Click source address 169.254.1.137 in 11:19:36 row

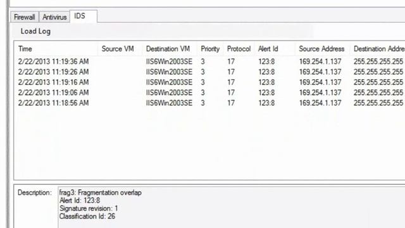click(320, 61)
